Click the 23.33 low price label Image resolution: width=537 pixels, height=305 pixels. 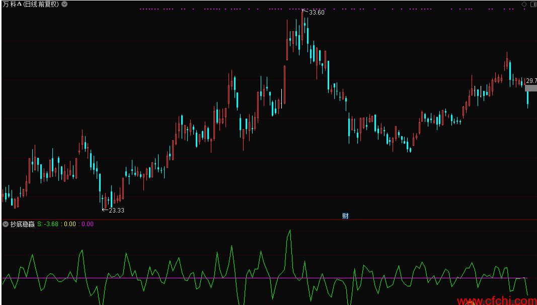tap(116, 211)
